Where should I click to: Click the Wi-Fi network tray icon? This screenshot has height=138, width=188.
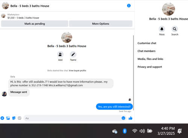point(135,131)
